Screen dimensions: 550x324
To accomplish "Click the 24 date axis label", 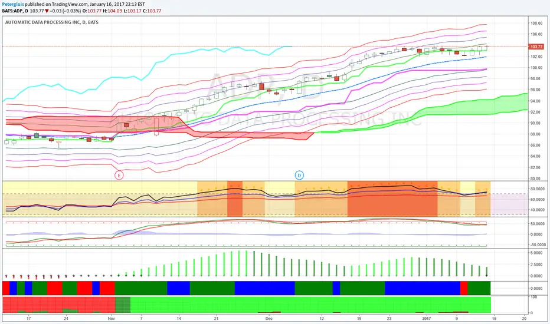I will 66,318.
